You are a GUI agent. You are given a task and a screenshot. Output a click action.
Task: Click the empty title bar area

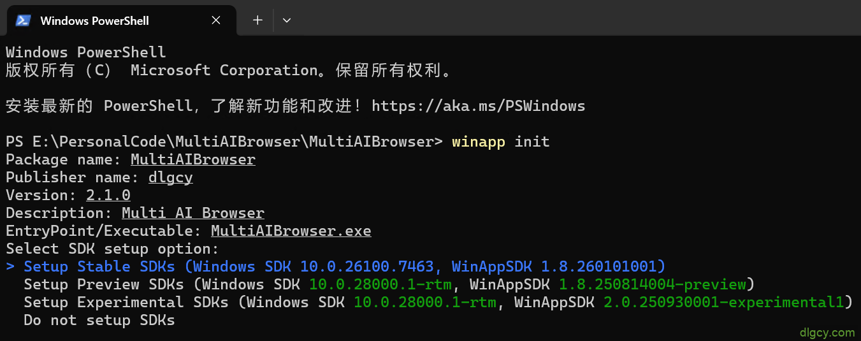[574, 19]
